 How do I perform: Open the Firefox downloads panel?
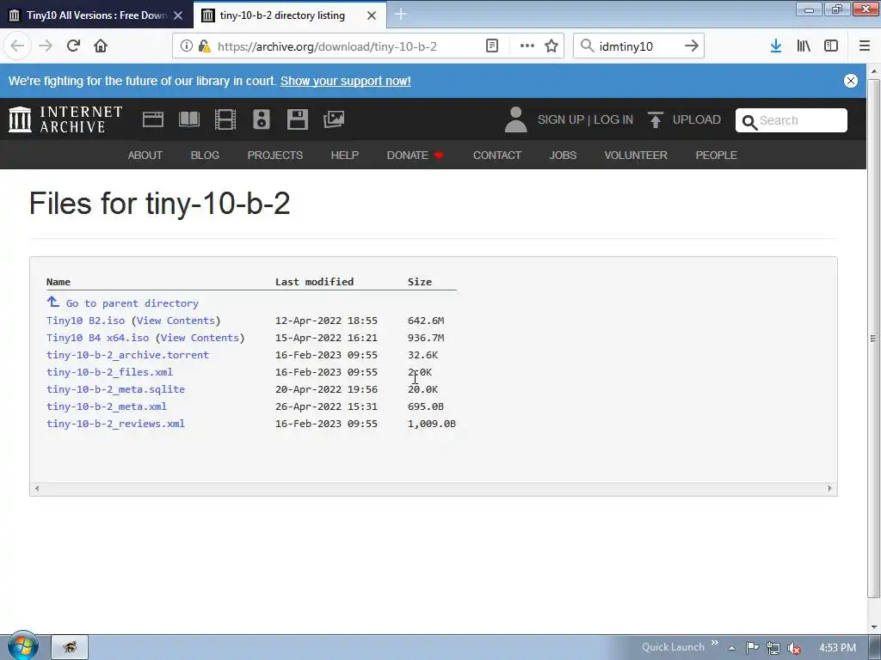[776, 46]
